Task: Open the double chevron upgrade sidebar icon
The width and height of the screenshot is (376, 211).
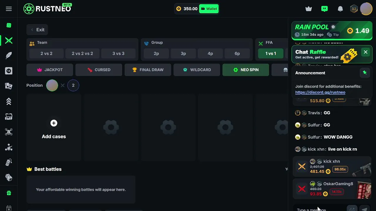Action: click(9, 101)
